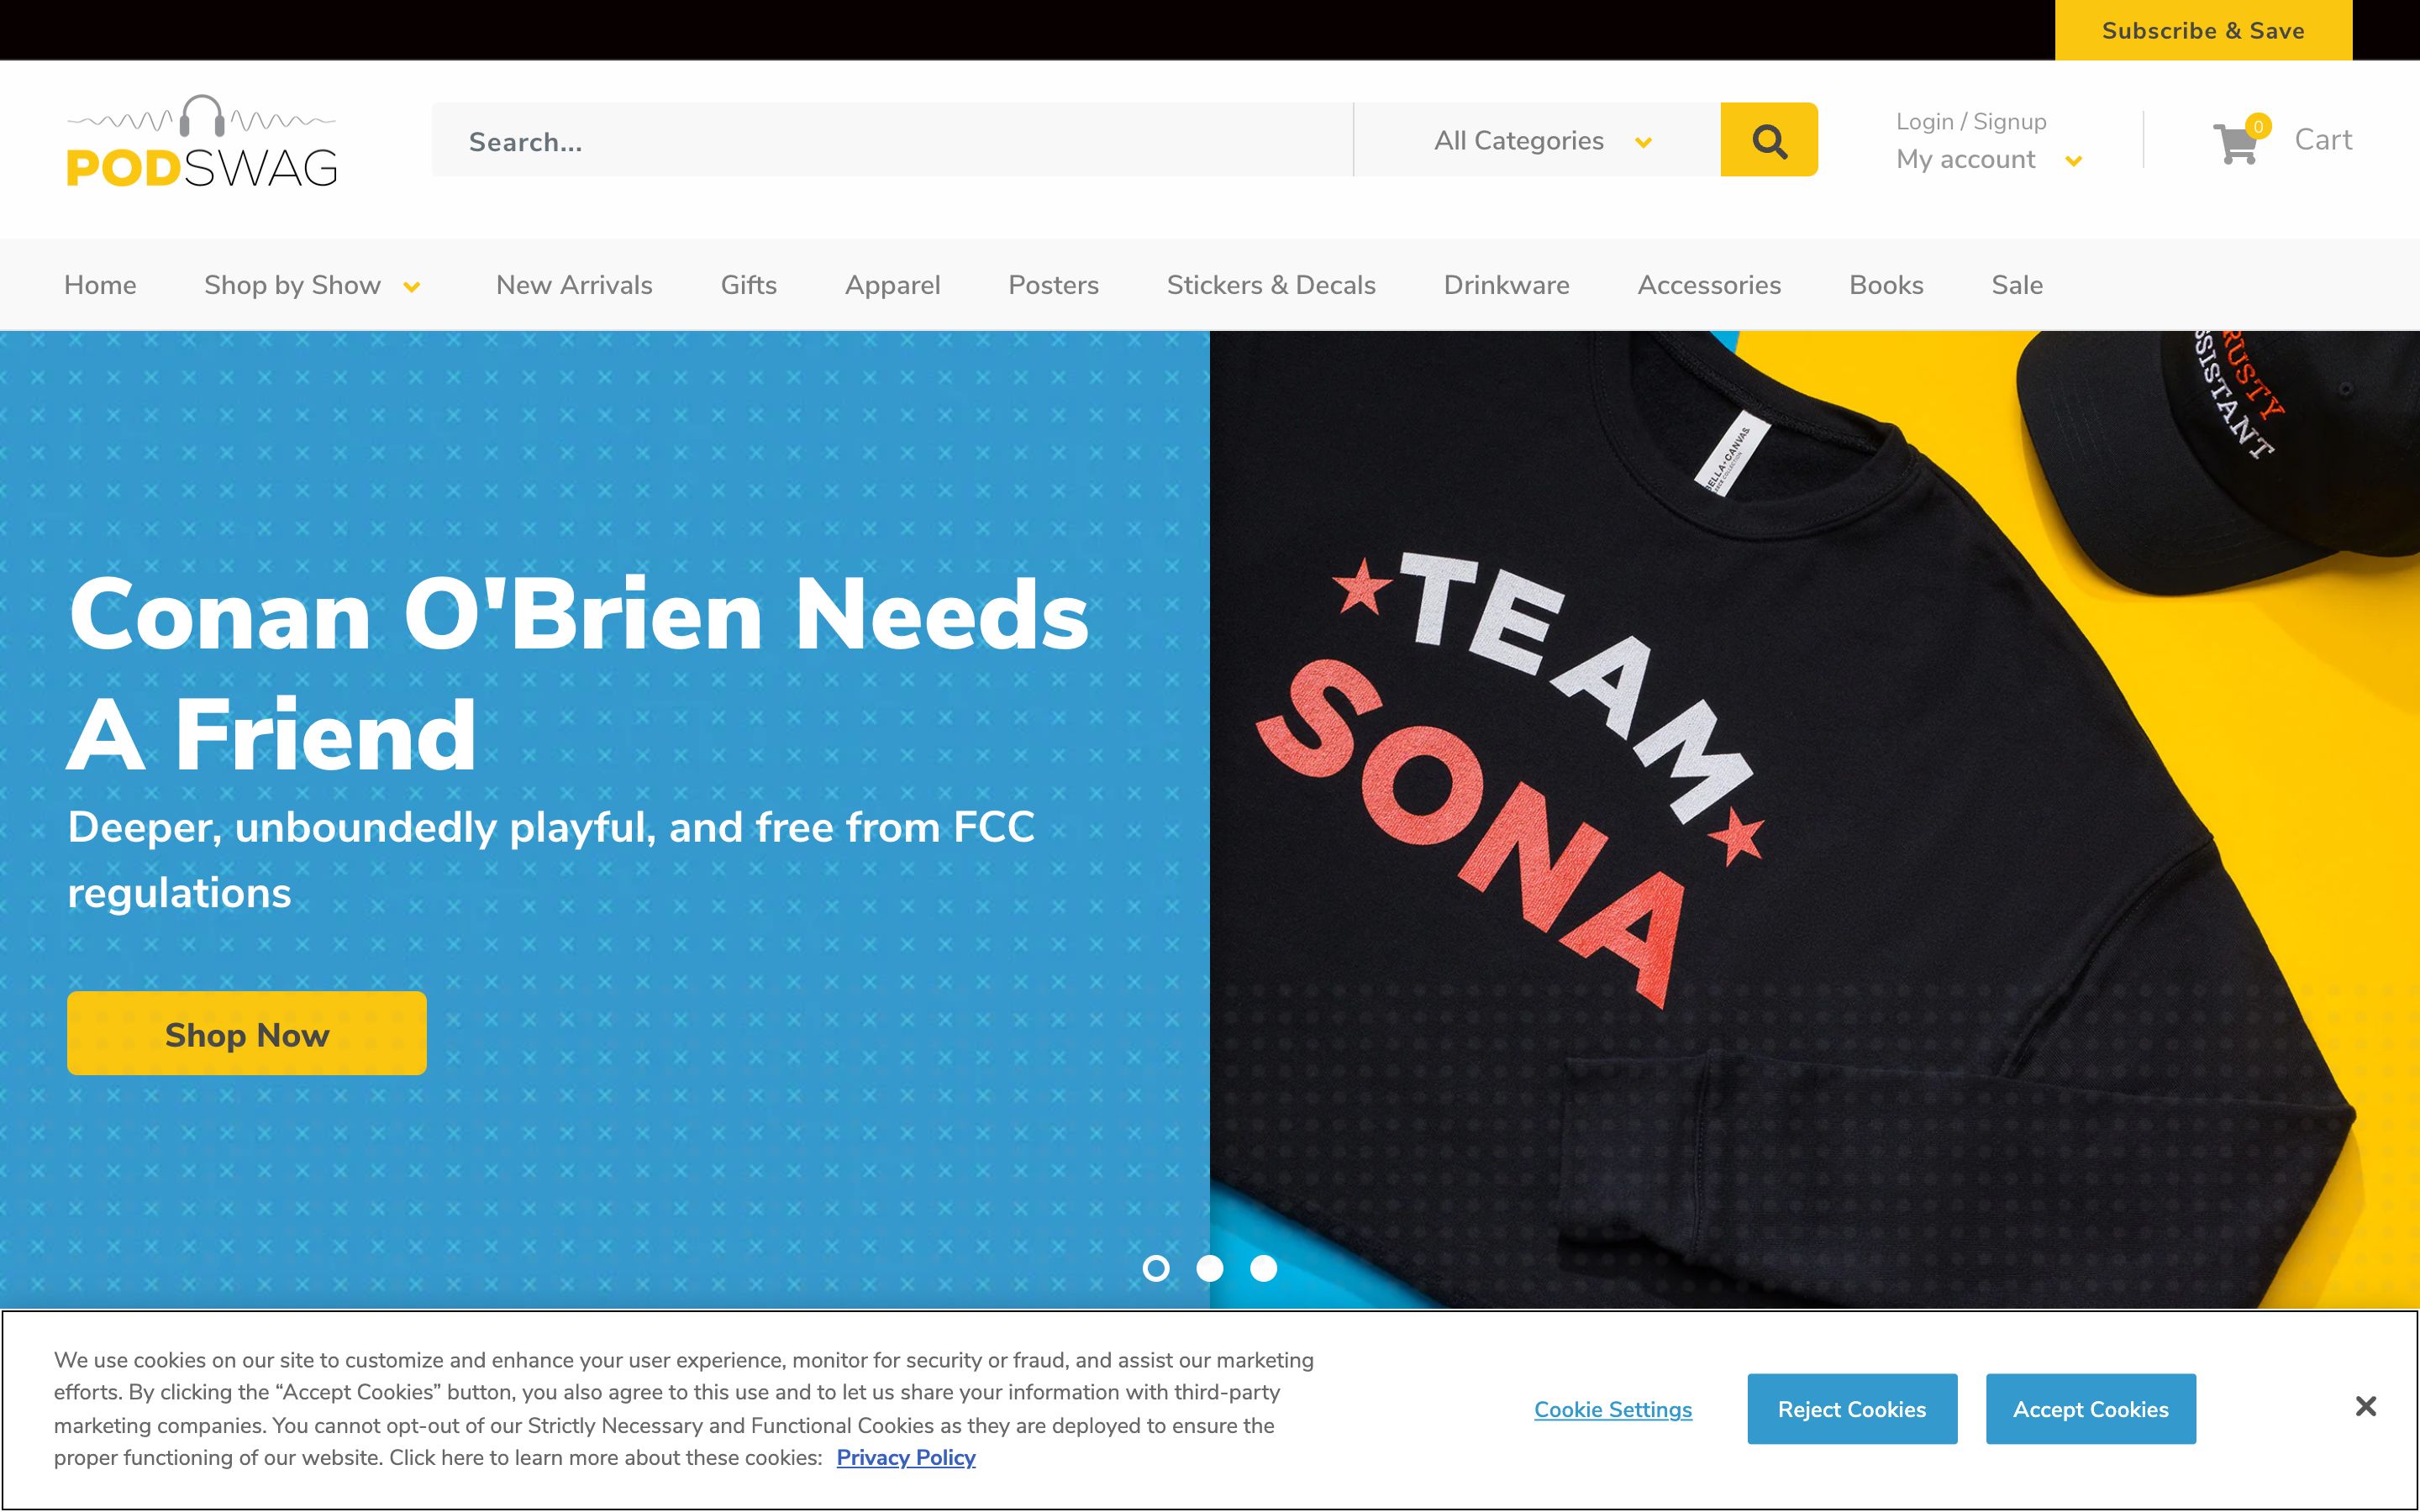Screen dimensions: 2420x1512
Task: Switch to the second carousel slide dot
Action: (1210, 1268)
